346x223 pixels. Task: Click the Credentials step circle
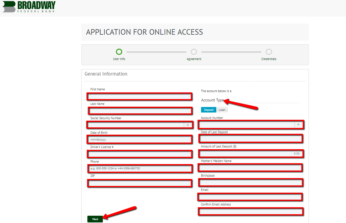coord(269,52)
